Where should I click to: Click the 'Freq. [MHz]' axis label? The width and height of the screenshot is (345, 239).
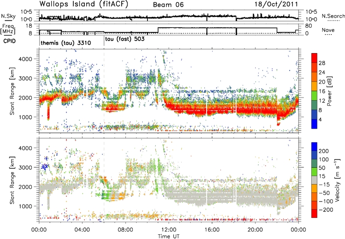[8, 29]
